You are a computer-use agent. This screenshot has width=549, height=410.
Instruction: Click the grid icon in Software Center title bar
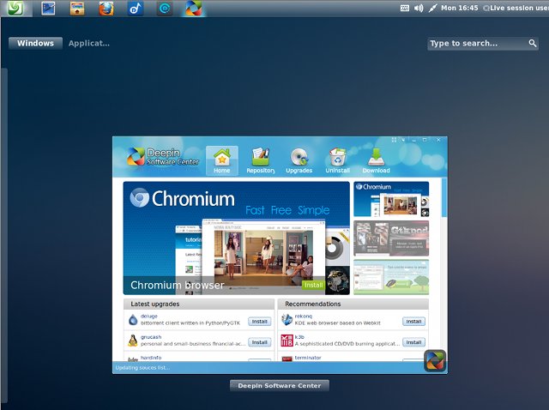394,140
